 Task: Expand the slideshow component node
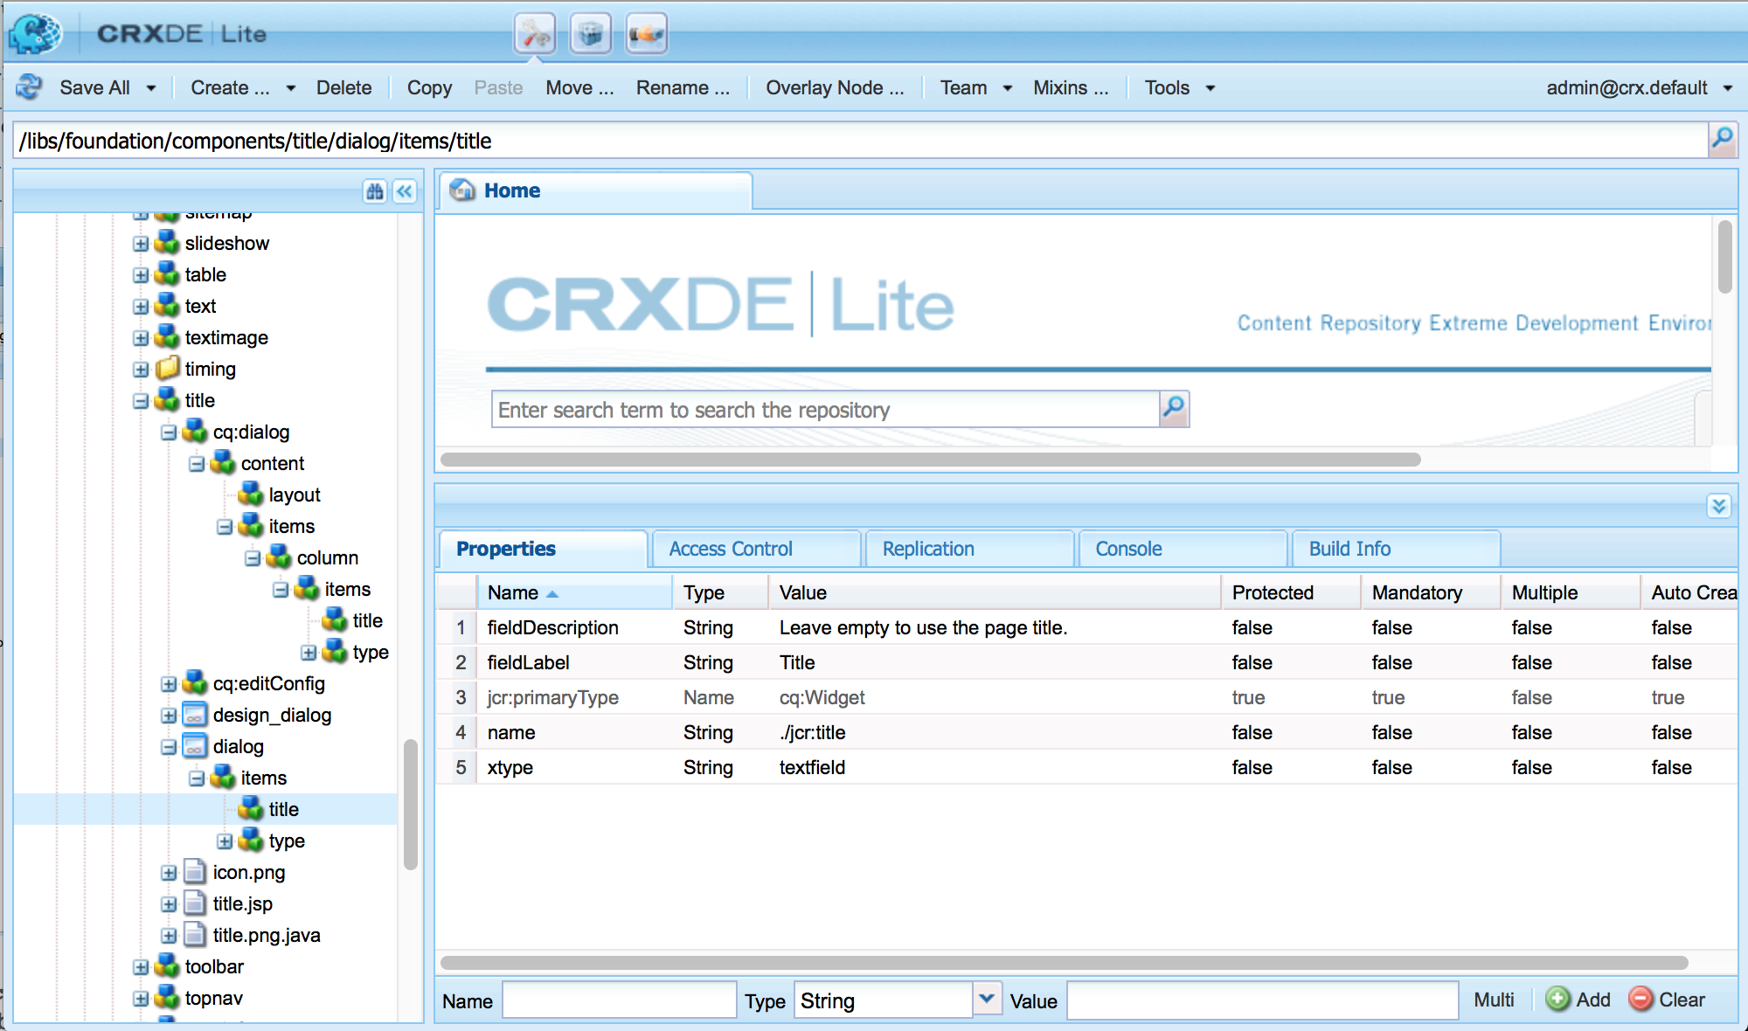(141, 244)
